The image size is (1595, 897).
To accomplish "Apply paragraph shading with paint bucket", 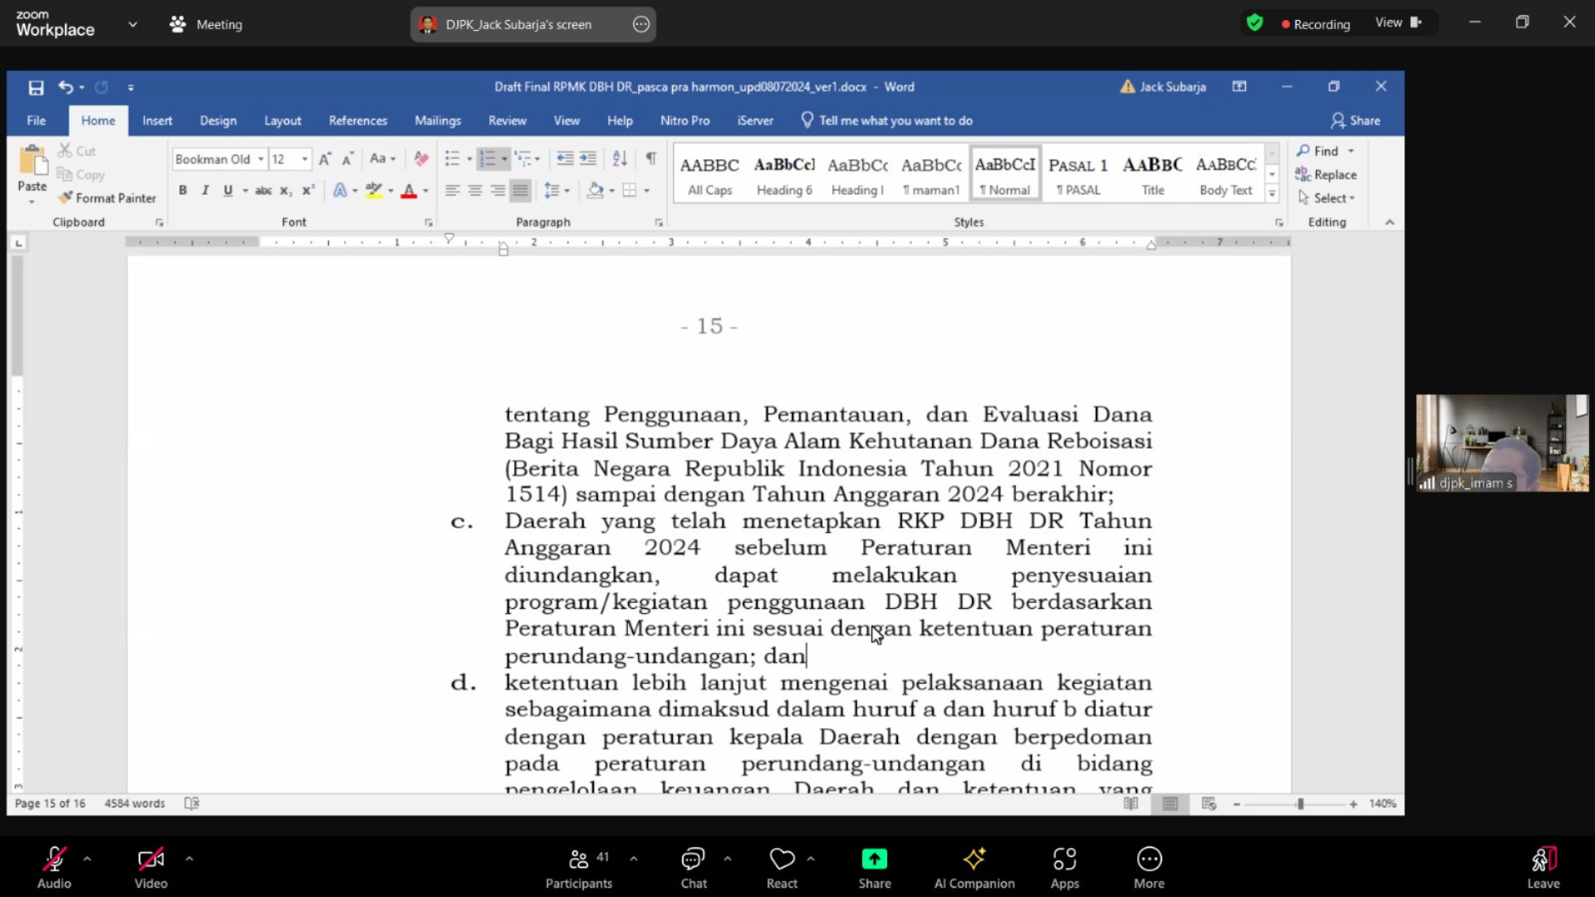I will (595, 190).
